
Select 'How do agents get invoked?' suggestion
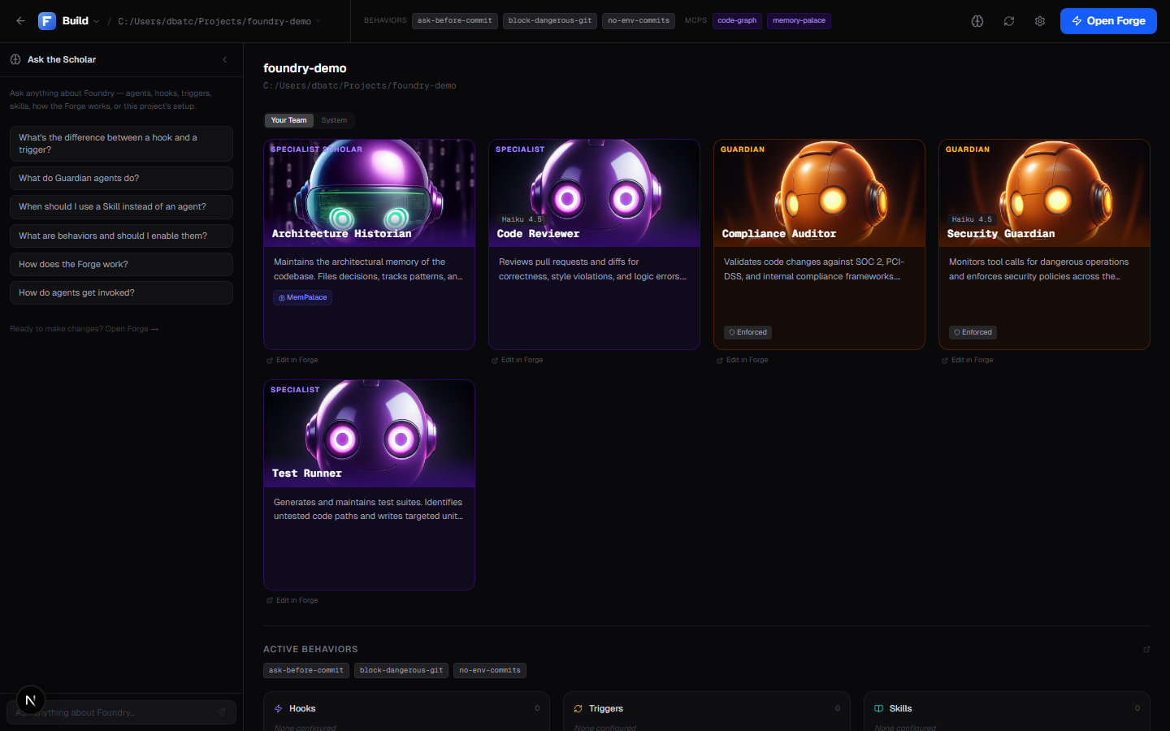(121, 292)
